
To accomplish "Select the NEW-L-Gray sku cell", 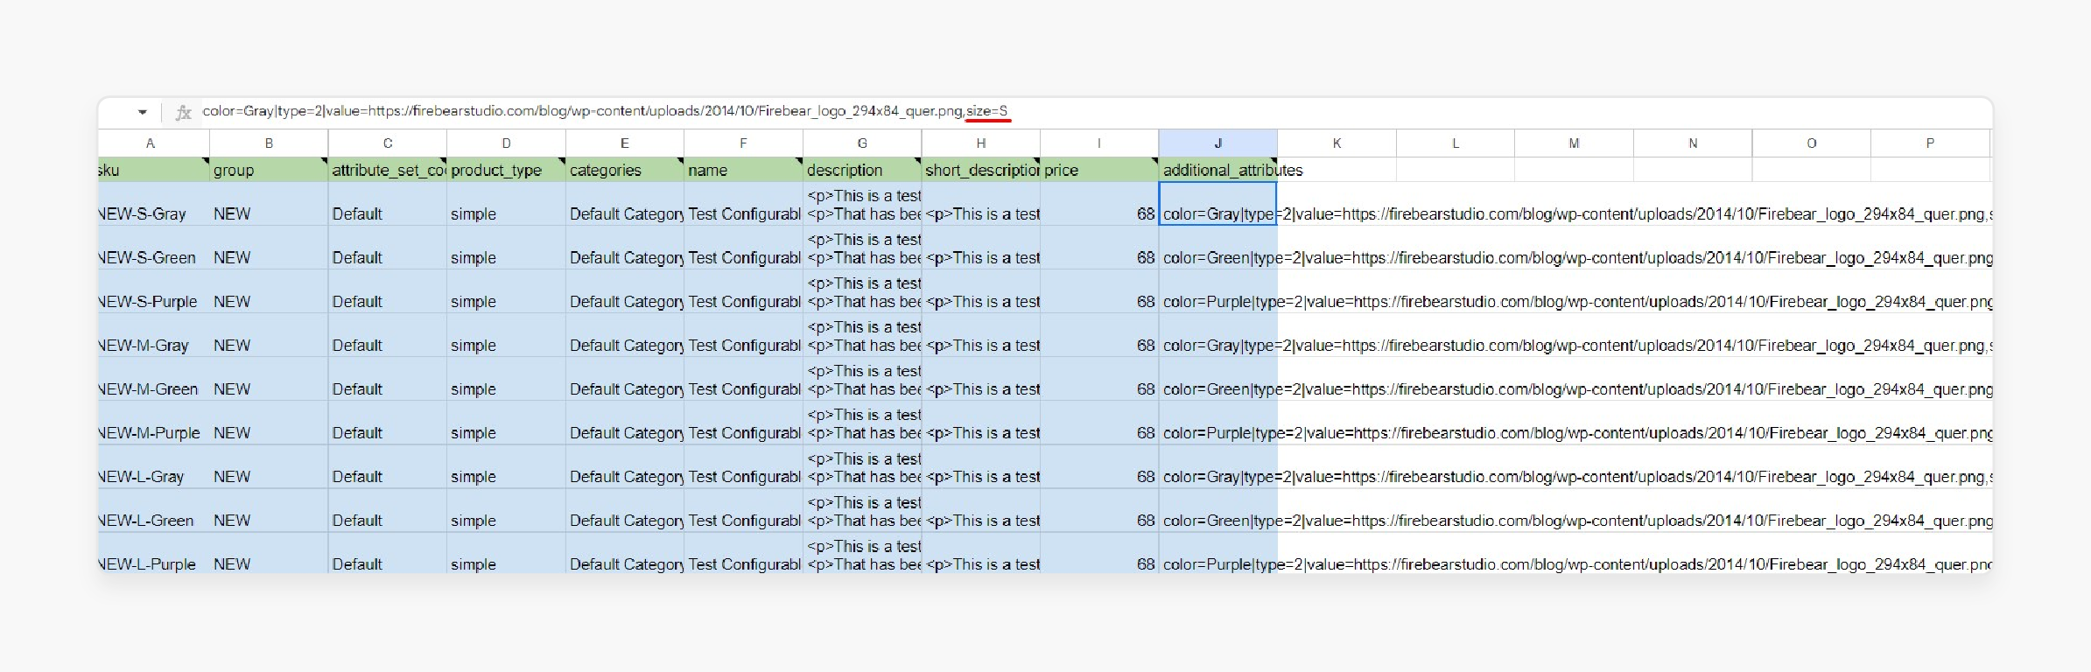I will [153, 466].
